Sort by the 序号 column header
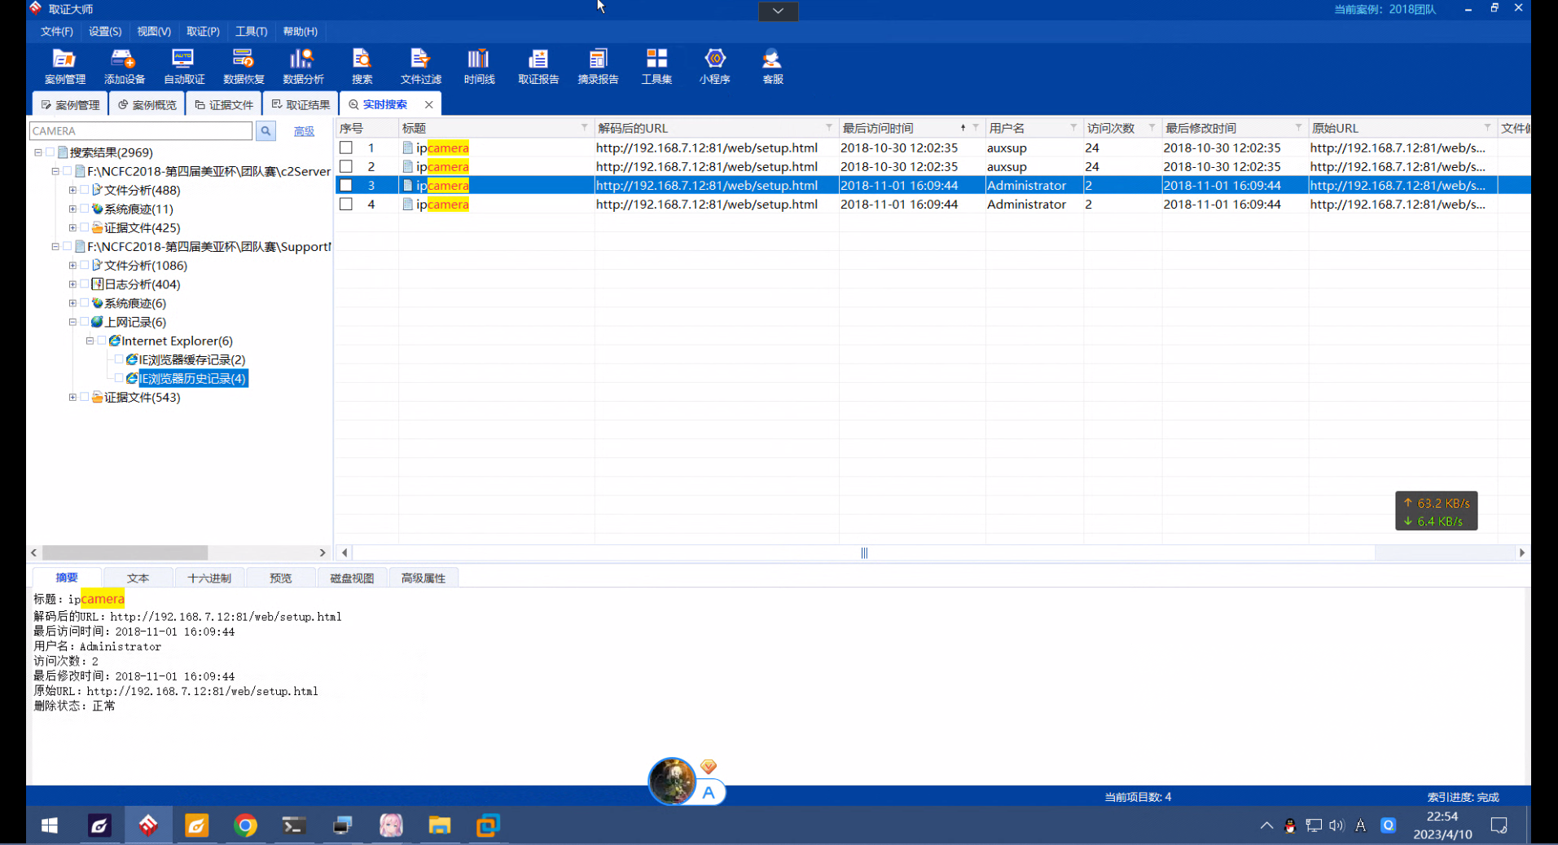This screenshot has width=1558, height=845. (351, 128)
